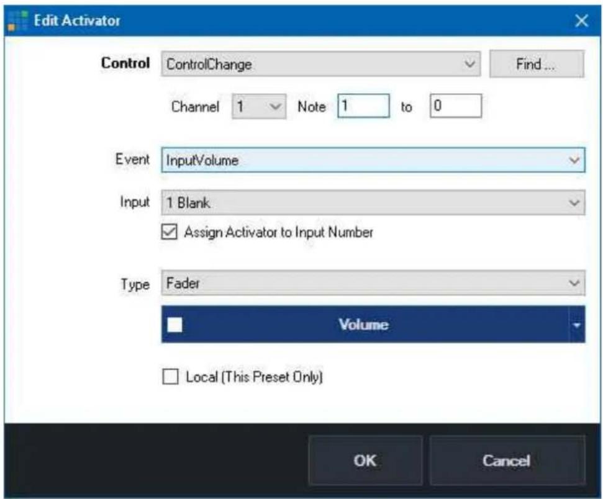Open the Channel dropdown
603x499 pixels.
[259, 107]
